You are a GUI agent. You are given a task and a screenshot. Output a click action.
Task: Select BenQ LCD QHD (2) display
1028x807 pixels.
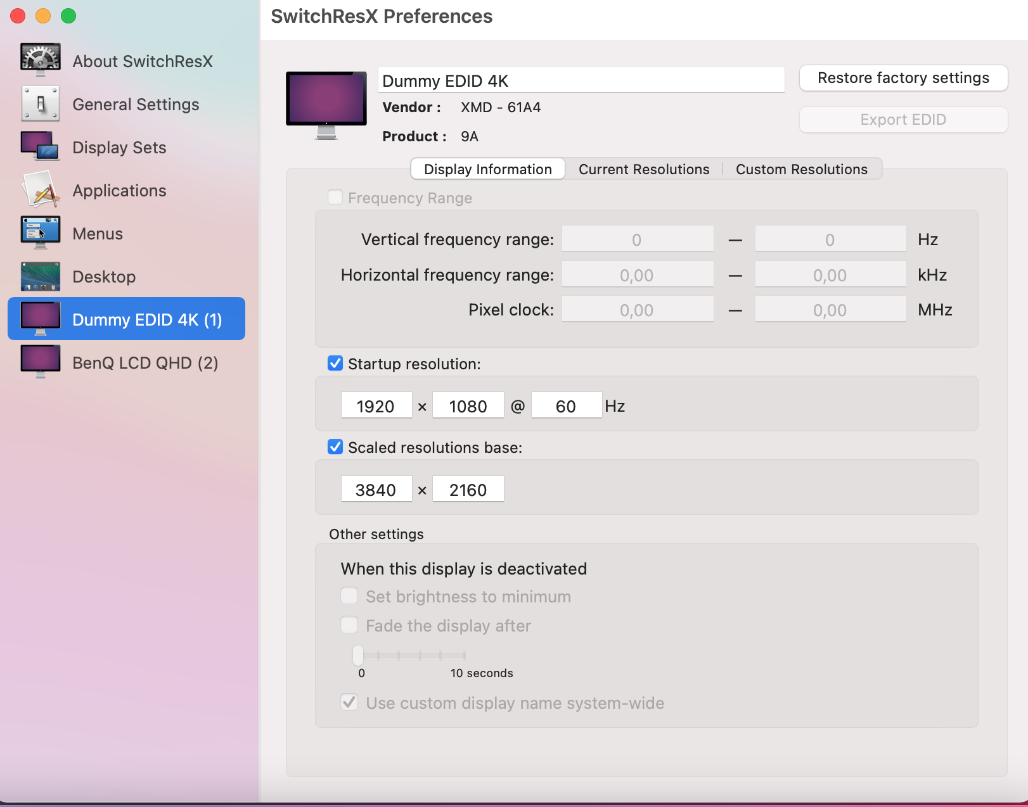(x=127, y=362)
